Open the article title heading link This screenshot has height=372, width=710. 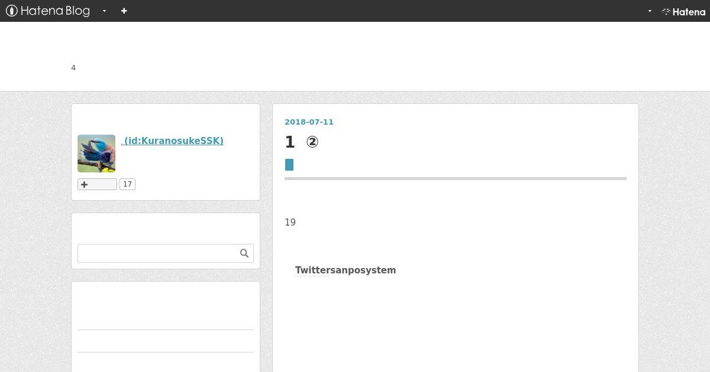tap(302, 142)
